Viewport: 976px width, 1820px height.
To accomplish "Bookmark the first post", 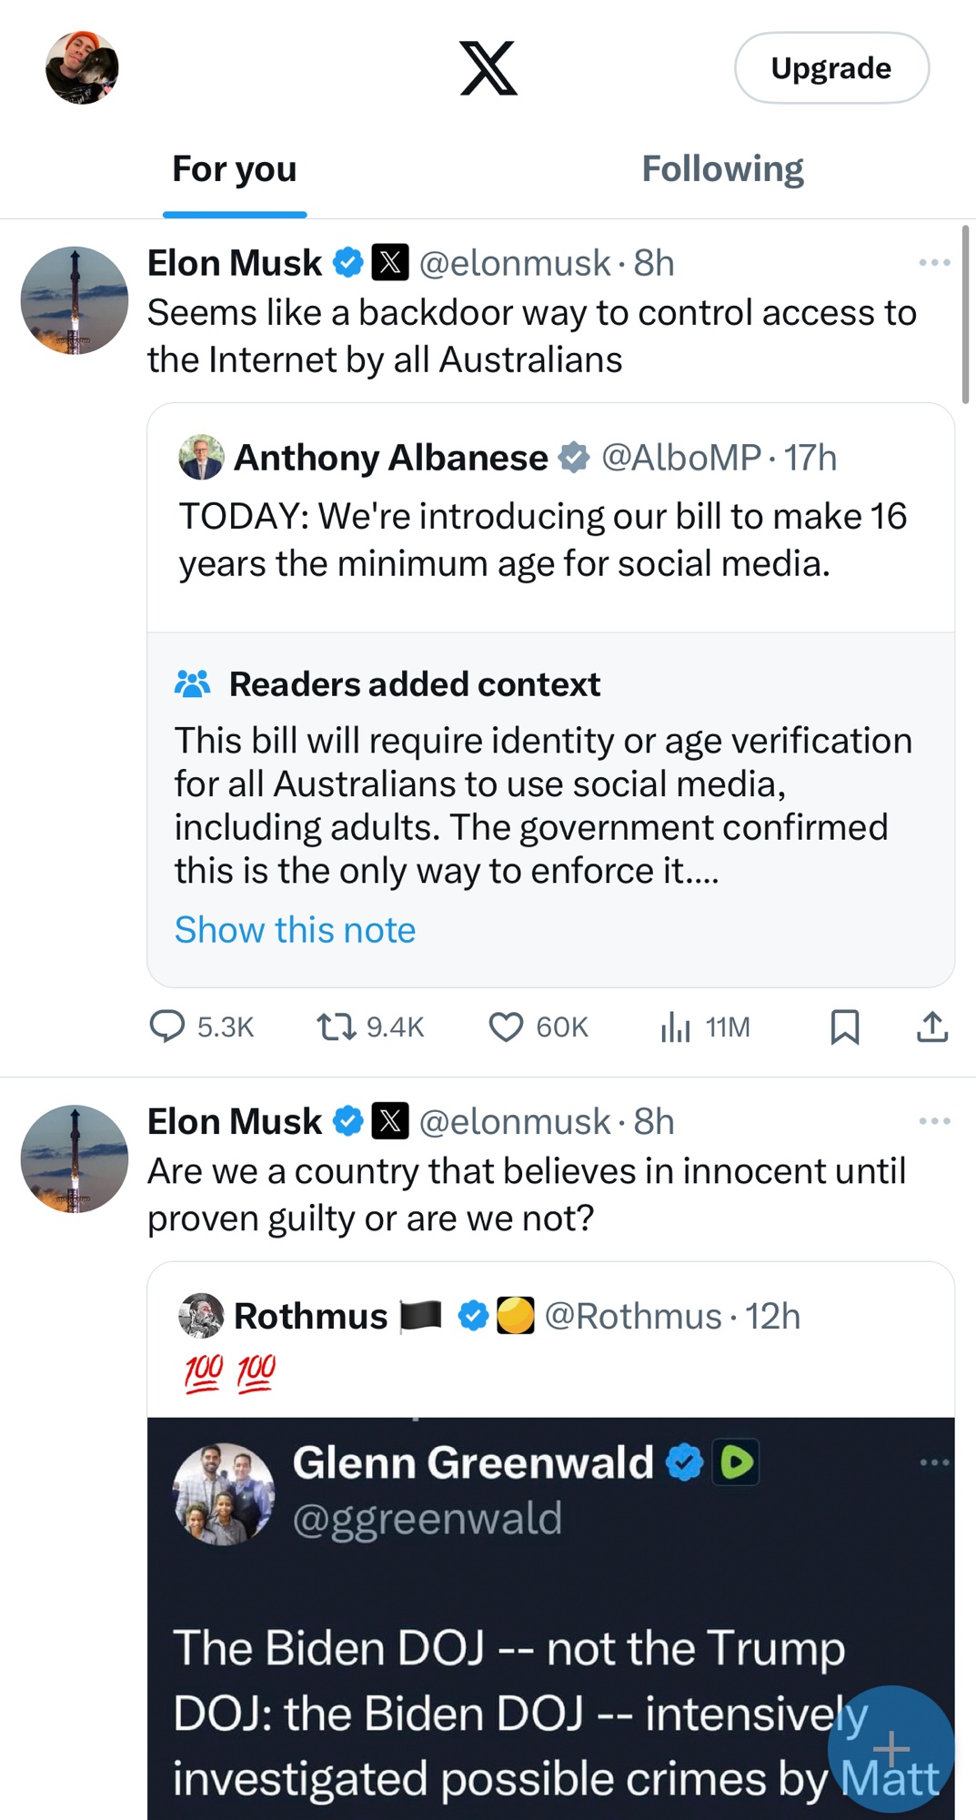I will coord(844,1026).
